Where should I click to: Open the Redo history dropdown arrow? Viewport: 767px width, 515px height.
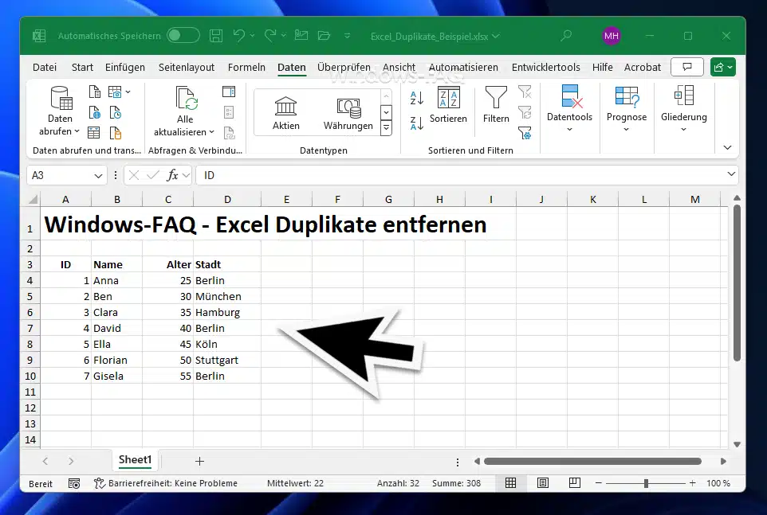(284, 36)
